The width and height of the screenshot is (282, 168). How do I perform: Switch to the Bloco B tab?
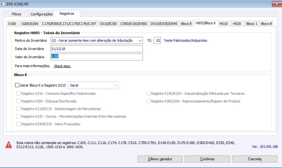coord(266,24)
